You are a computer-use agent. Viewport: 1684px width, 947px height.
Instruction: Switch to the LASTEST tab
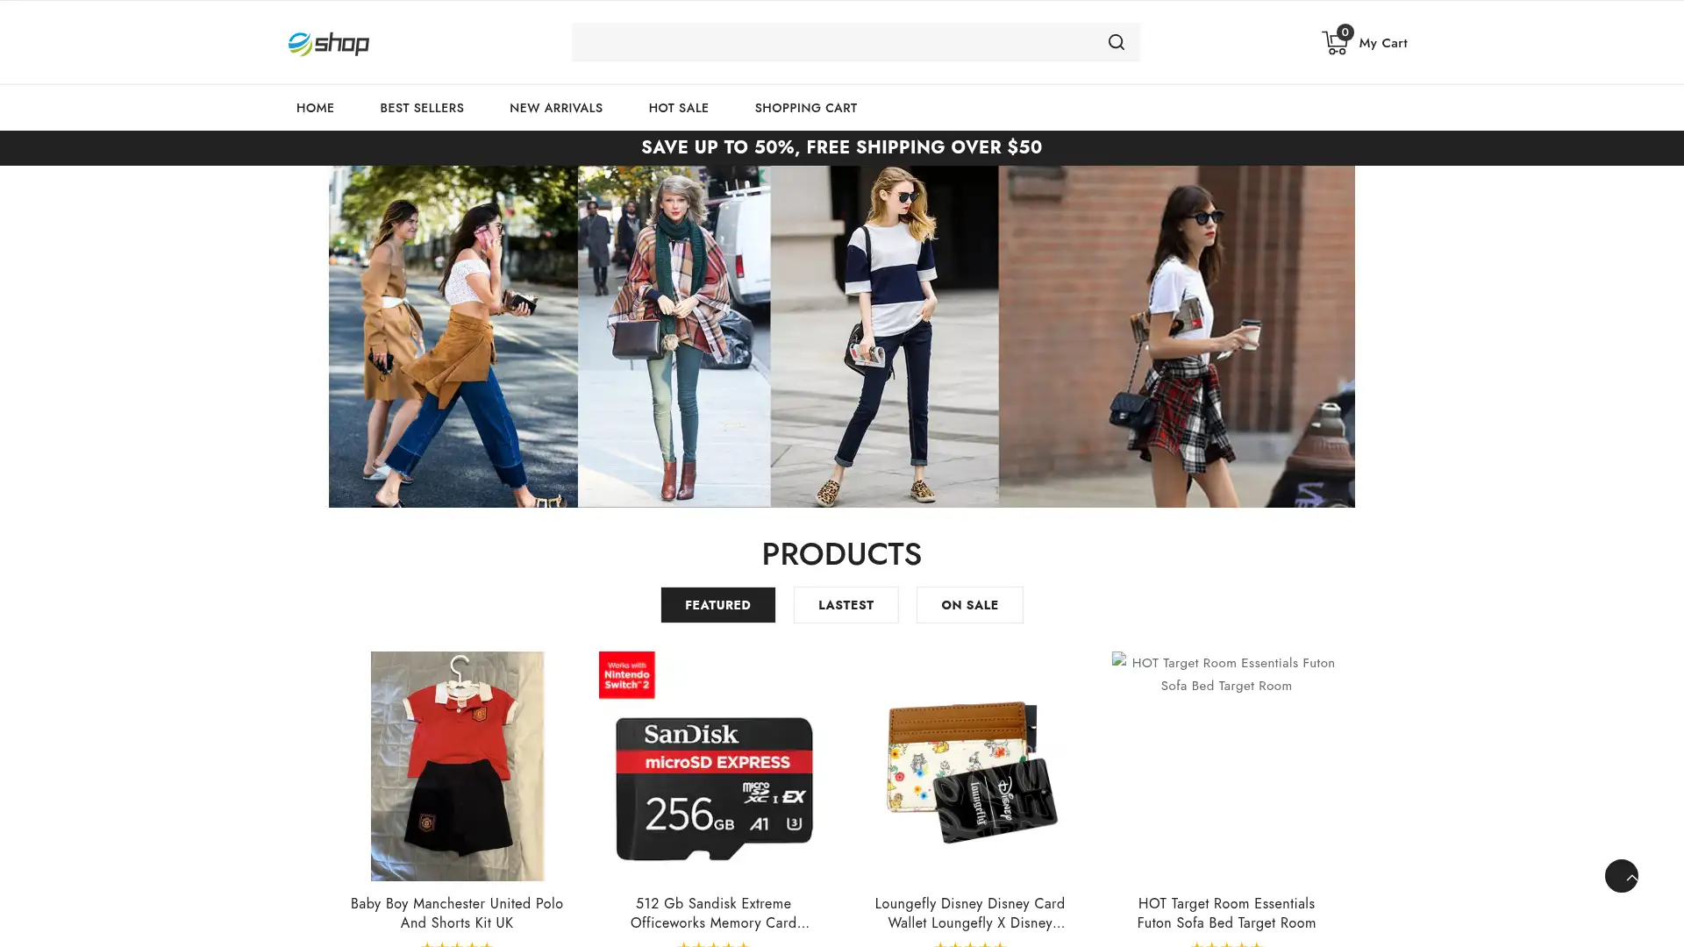(x=846, y=605)
